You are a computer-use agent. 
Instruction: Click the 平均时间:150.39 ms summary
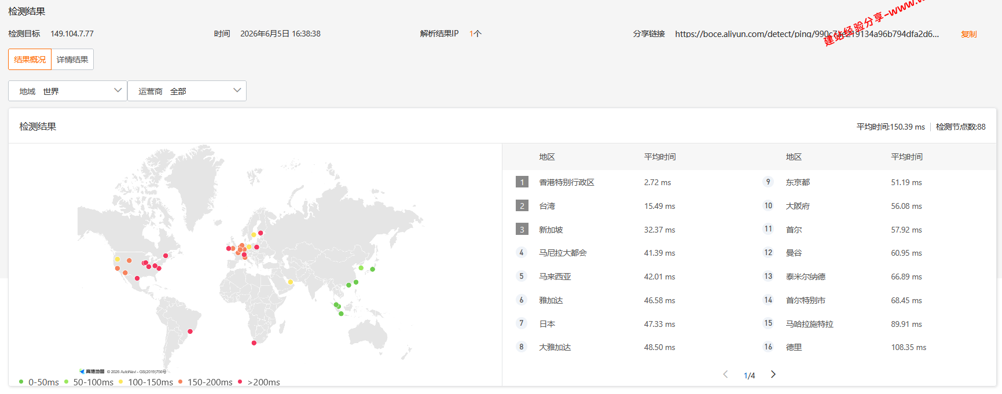(891, 127)
